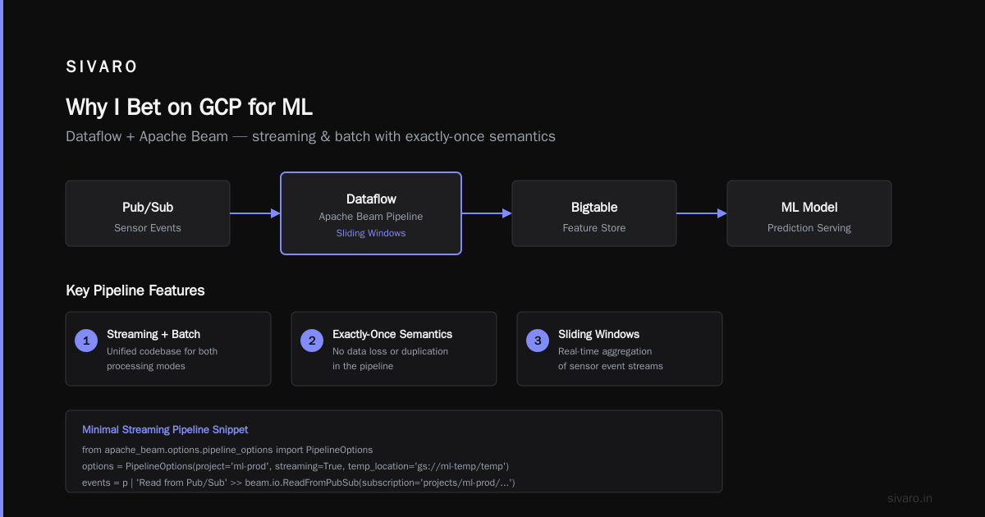Select the 'Exactly-Once Semantics' feature title
The image size is (985, 517).
tap(392, 334)
